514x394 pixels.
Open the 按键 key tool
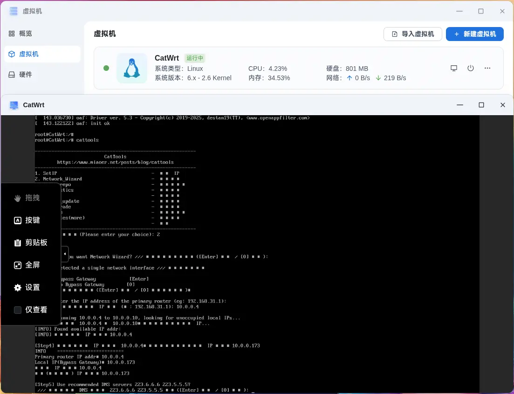[x=27, y=220]
